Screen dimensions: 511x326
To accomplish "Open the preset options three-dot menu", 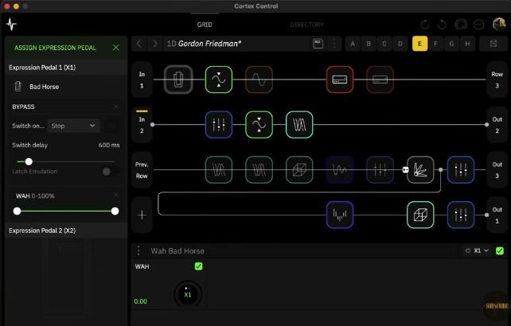I will pos(334,44).
